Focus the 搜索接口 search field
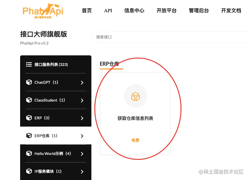249x180 pixels. tap(170, 37)
